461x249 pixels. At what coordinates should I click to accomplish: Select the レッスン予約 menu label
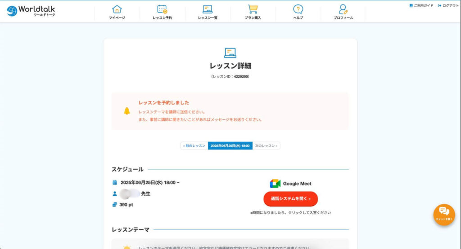click(162, 18)
